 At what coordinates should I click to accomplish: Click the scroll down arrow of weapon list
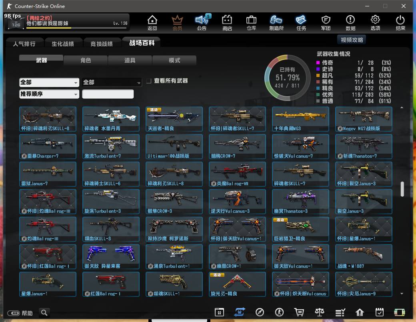tap(402, 293)
